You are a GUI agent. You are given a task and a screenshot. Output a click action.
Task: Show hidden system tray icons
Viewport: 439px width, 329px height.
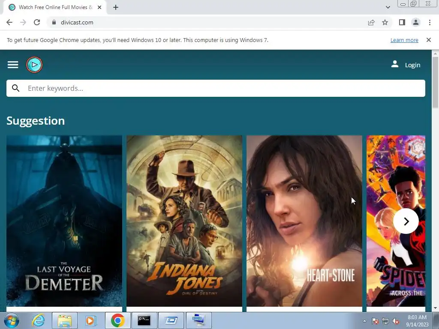pyautogui.click(x=364, y=321)
